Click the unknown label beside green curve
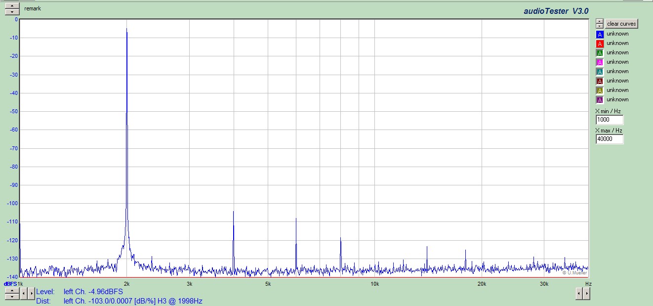Screen dimensions: 653x306 [x=617, y=52]
